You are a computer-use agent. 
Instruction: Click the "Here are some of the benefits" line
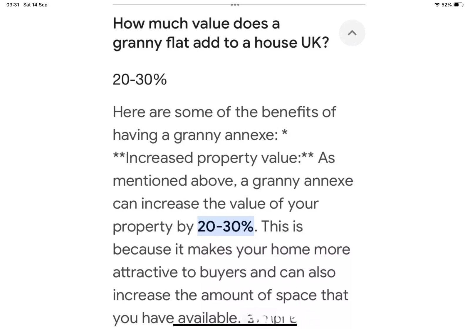click(224, 112)
